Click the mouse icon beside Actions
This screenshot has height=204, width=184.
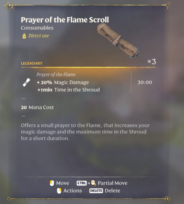pos(59,191)
